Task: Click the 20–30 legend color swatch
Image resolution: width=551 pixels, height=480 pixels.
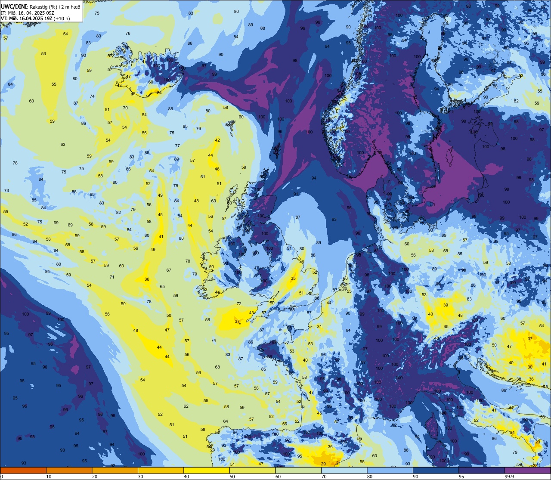Action: (x=115, y=470)
